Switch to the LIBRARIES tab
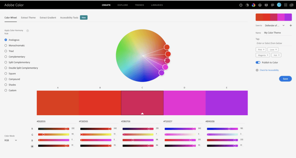Screen dimensions: 296x158 pos(157,5)
